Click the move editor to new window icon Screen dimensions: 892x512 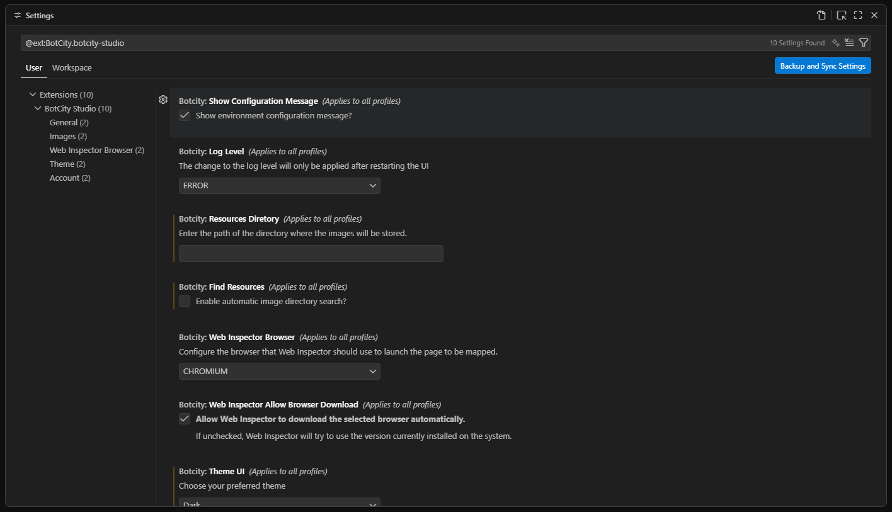842,15
